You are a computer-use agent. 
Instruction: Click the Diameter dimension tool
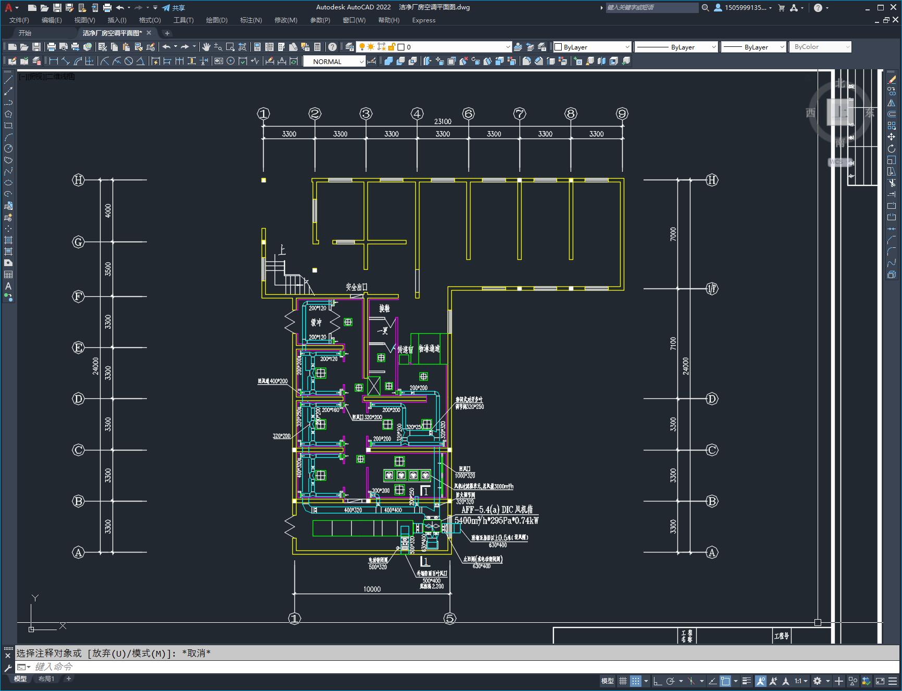[x=129, y=61]
